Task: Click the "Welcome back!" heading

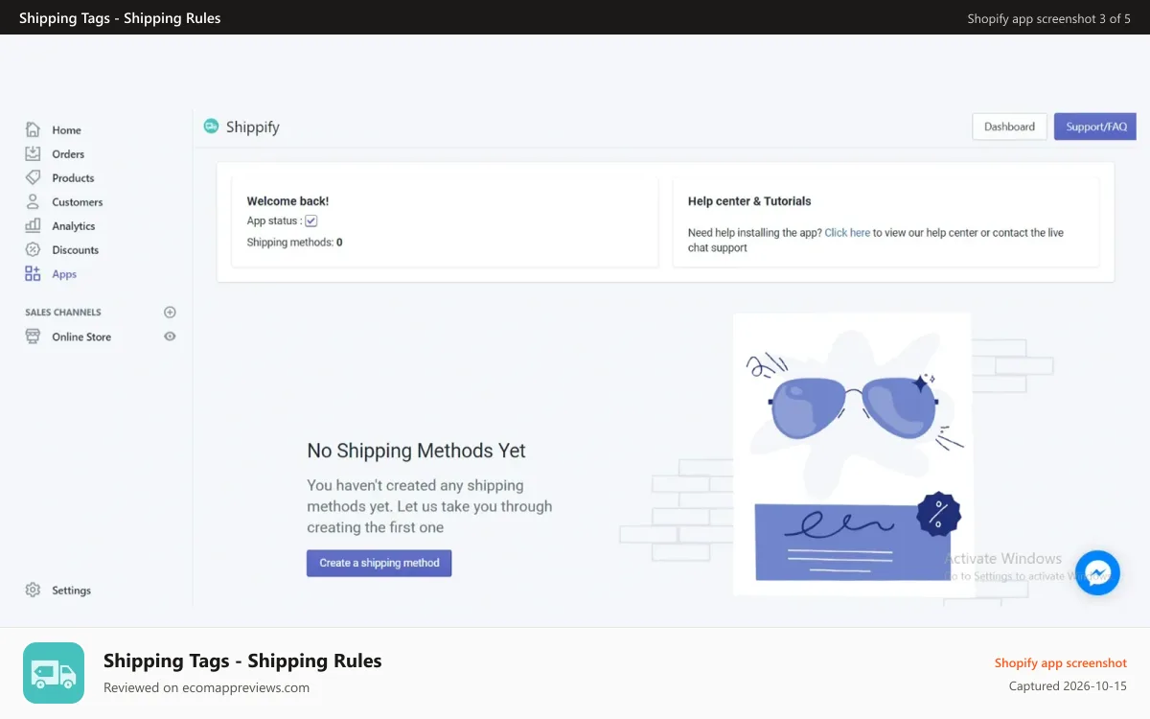Action: (287, 201)
